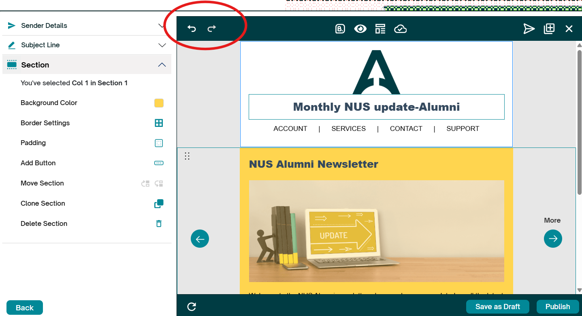Click the Move Section label
582x316 pixels.
point(42,183)
